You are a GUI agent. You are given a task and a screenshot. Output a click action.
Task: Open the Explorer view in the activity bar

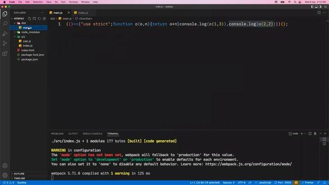(x=5, y=14)
